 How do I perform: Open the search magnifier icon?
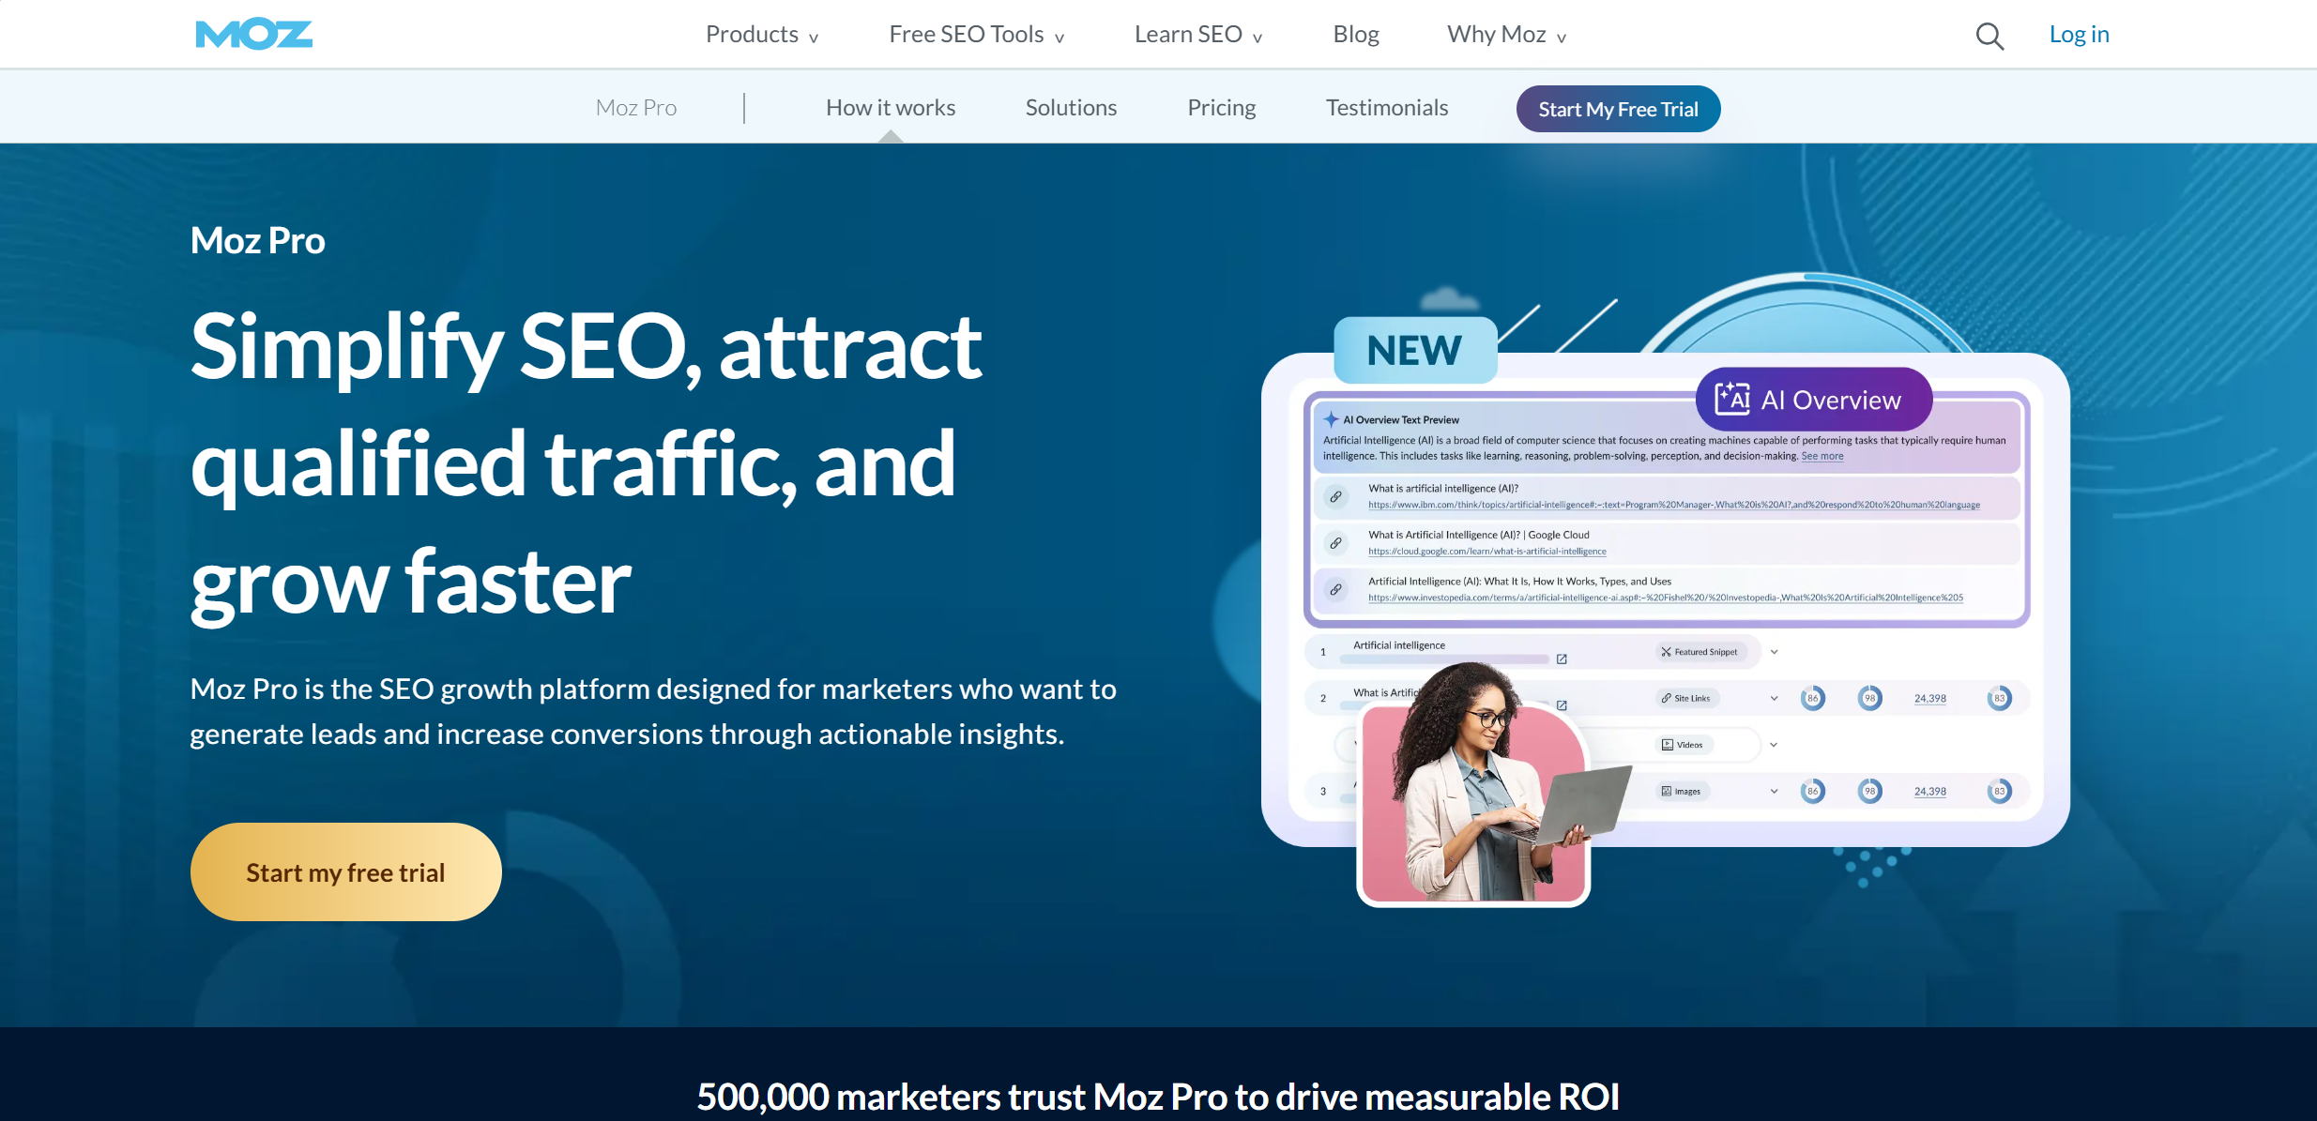1989,36
